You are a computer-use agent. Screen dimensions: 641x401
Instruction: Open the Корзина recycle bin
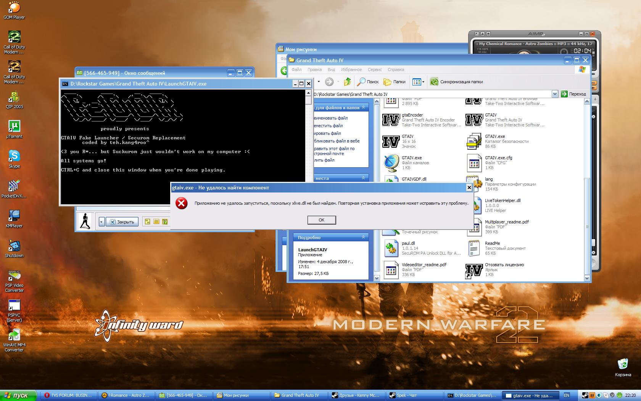623,364
